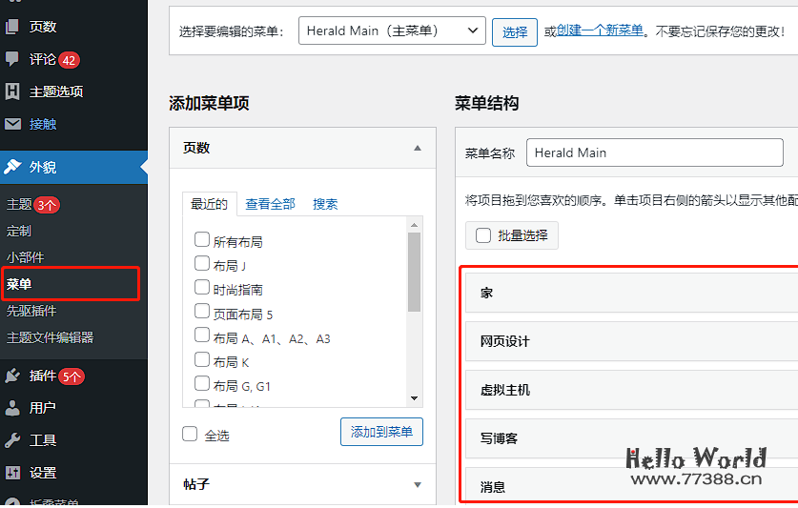The height and width of the screenshot is (508, 798).
Task: Open the 页数 sidebar menu label
Action: point(43,27)
